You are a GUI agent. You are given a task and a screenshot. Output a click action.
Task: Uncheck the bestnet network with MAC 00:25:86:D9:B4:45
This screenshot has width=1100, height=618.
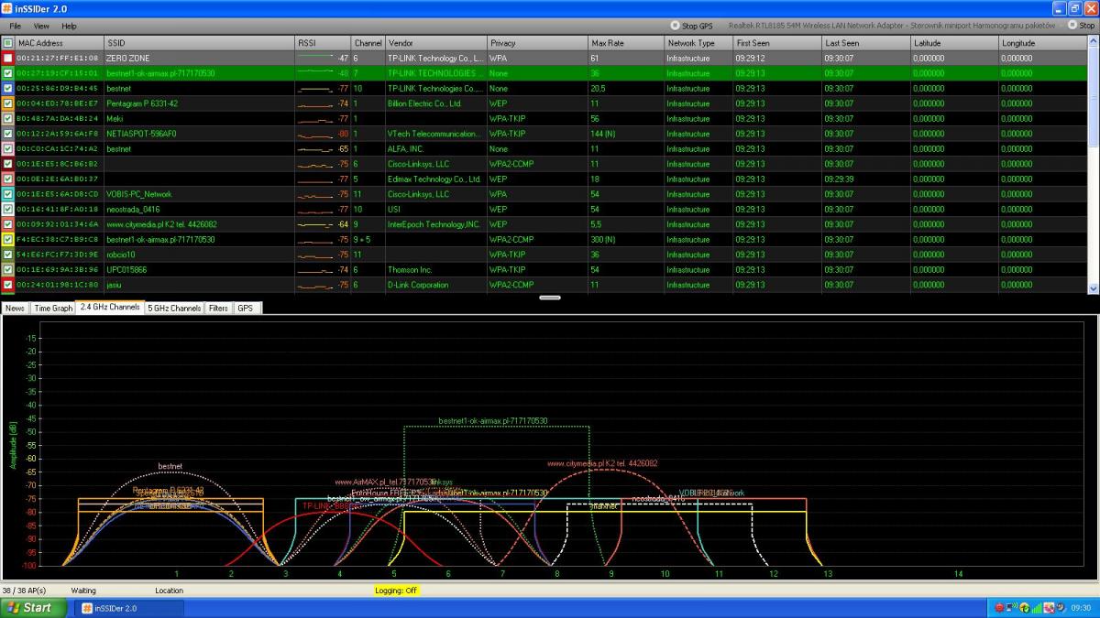pos(8,88)
